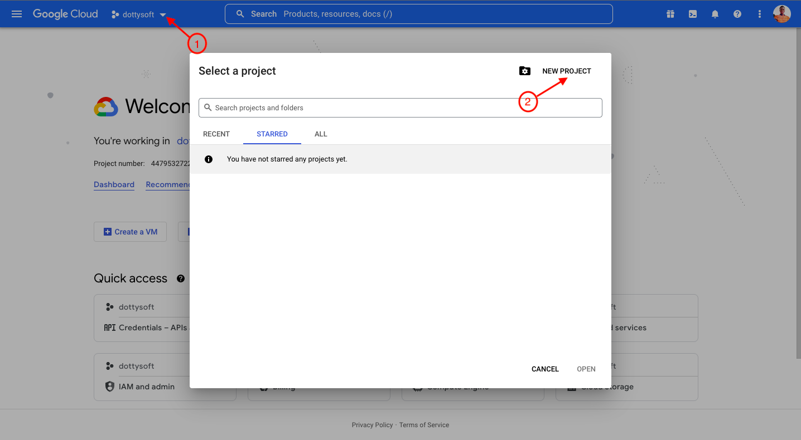801x440 pixels.
Task: Click the Quick access help icon
Action: 181,278
